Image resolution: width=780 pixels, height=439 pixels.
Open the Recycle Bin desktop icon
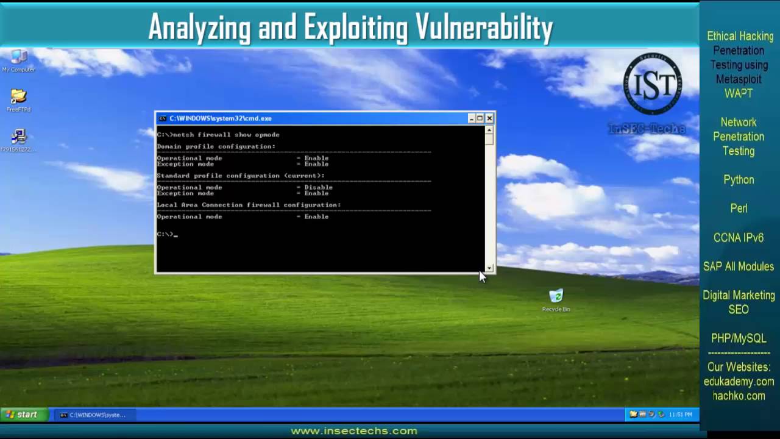(x=556, y=301)
